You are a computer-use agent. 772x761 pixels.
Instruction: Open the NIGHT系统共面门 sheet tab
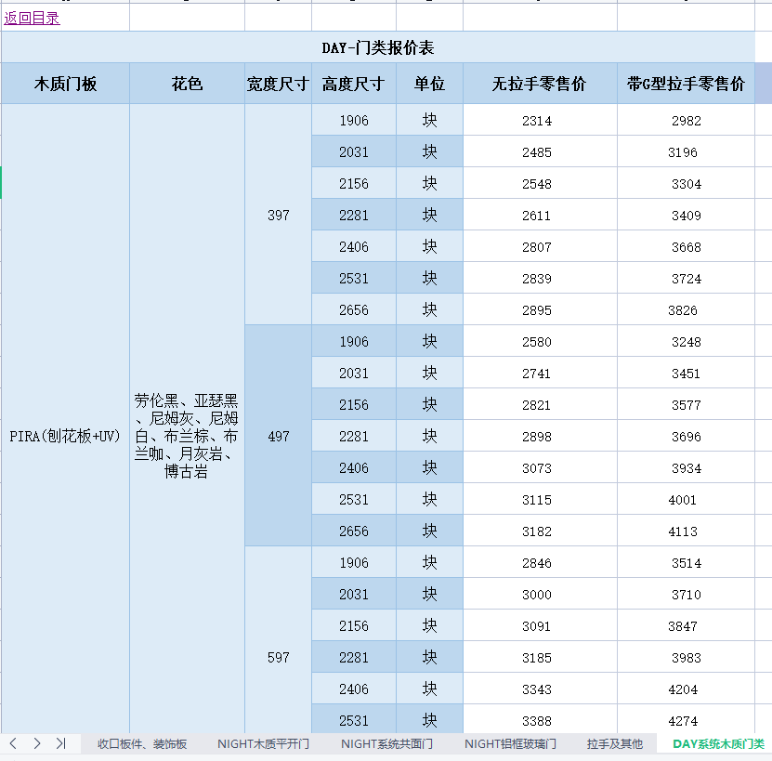tap(386, 743)
